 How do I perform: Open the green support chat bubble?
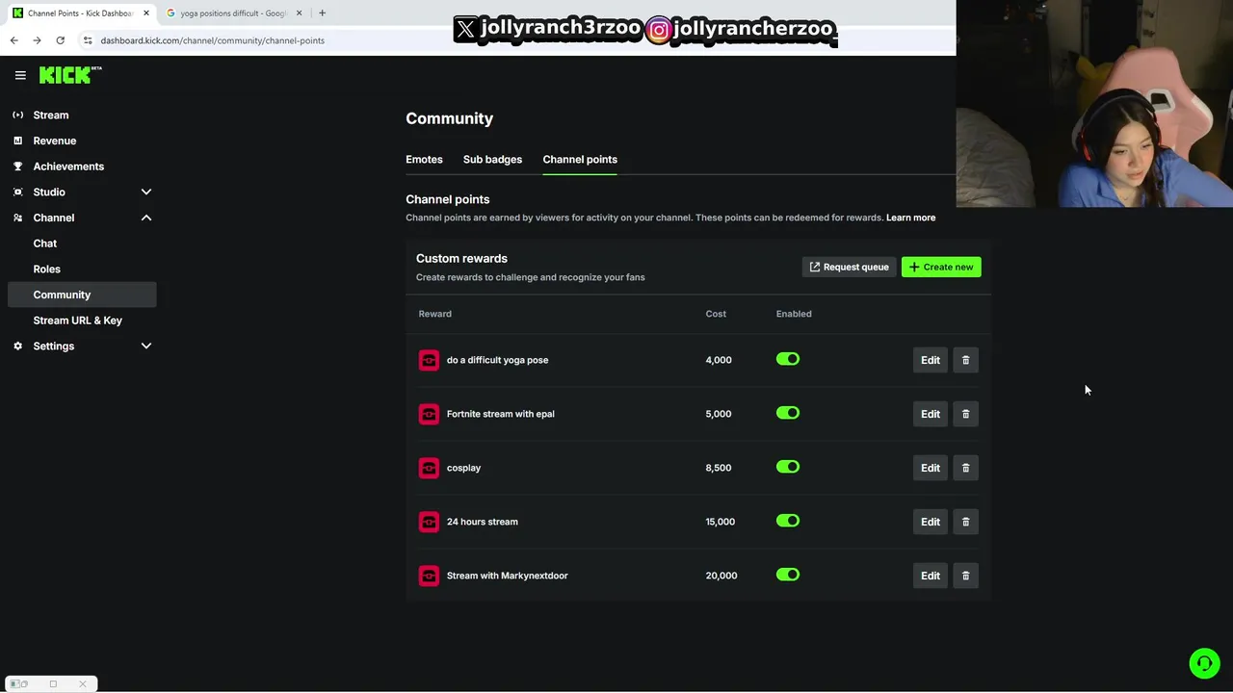tap(1204, 663)
